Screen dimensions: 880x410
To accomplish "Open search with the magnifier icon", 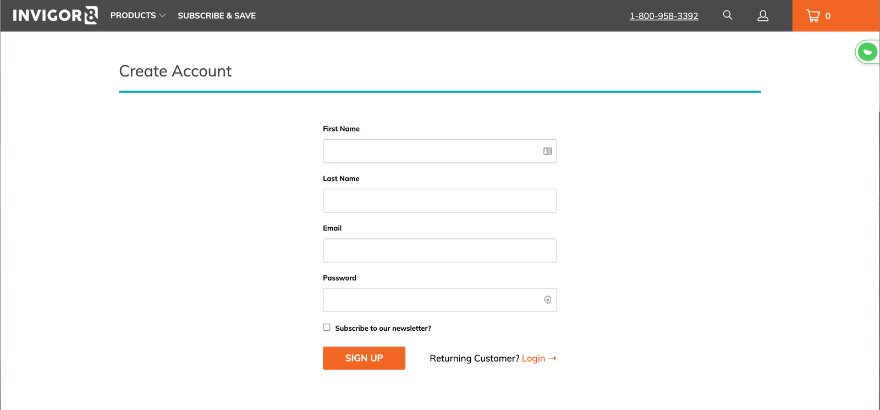I will coord(727,15).
